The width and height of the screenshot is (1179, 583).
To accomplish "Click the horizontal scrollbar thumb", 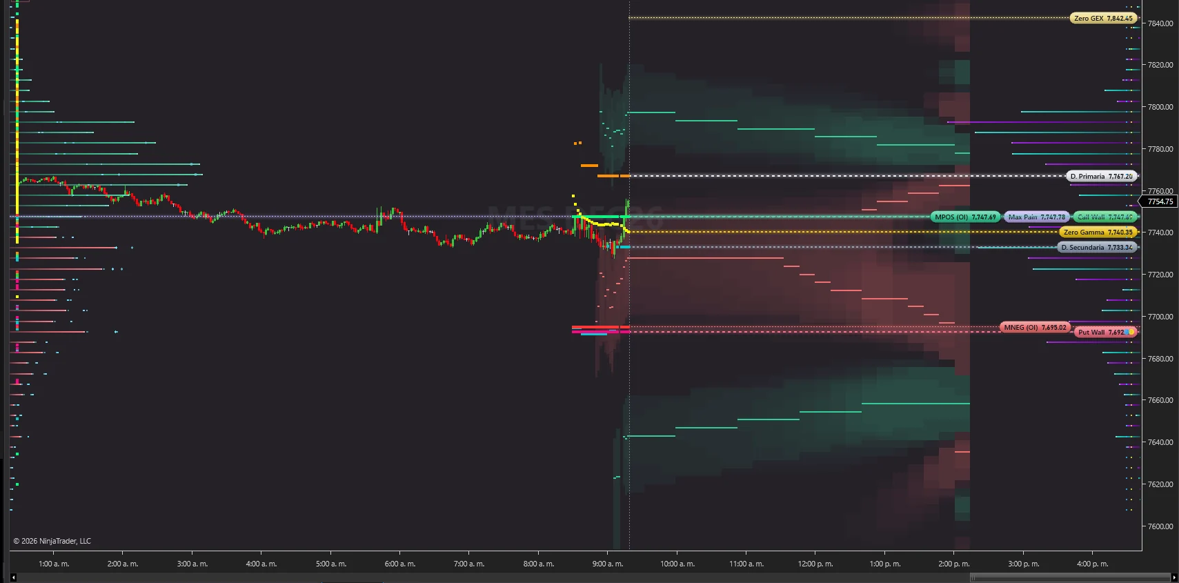I will tap(1070, 577).
